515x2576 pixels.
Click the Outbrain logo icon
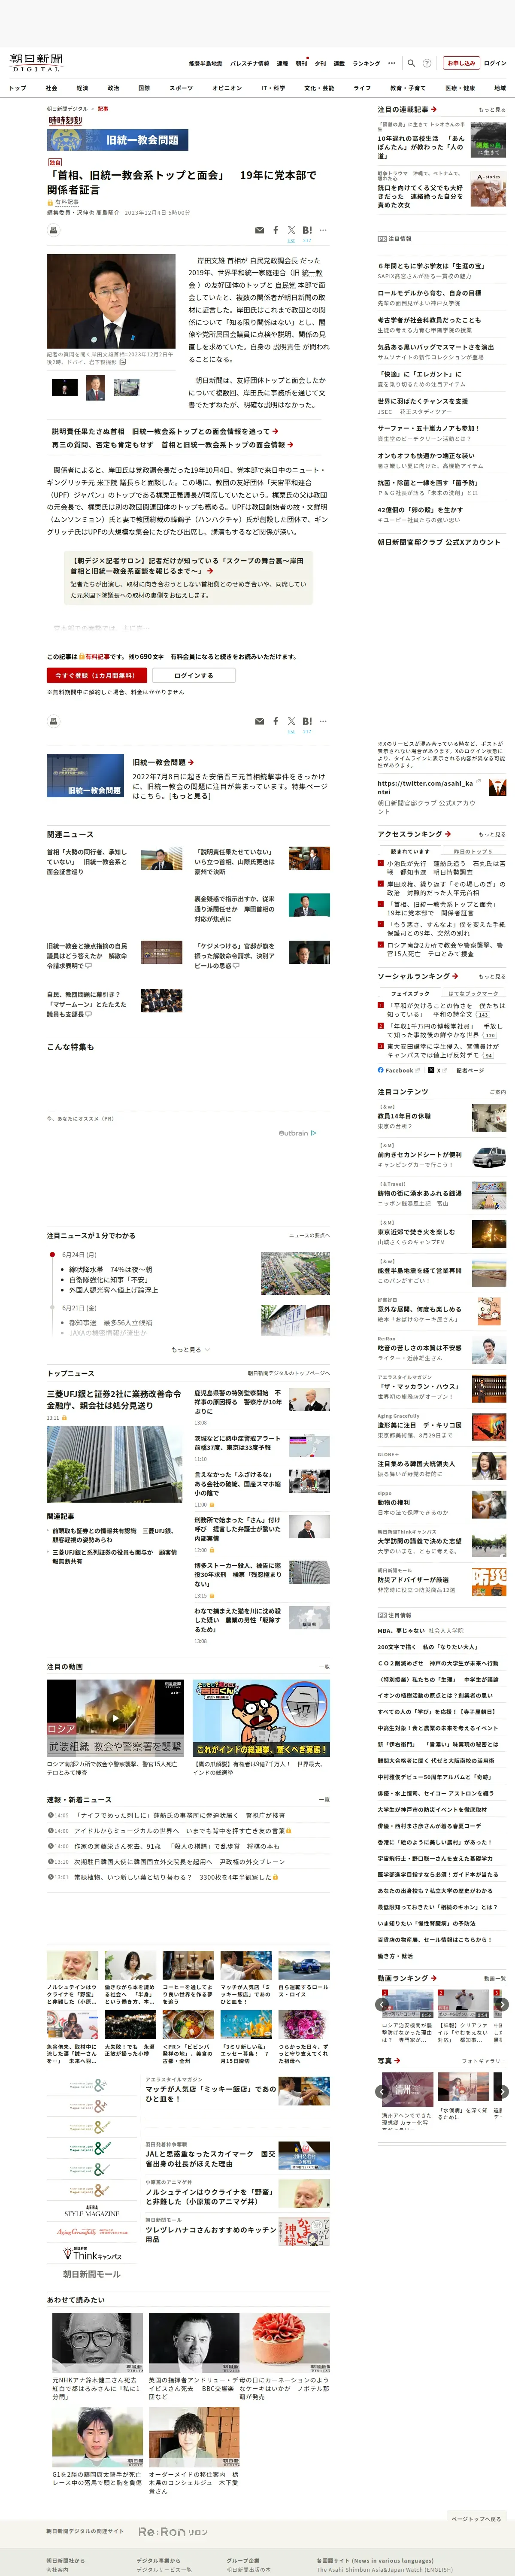pos(297,1133)
